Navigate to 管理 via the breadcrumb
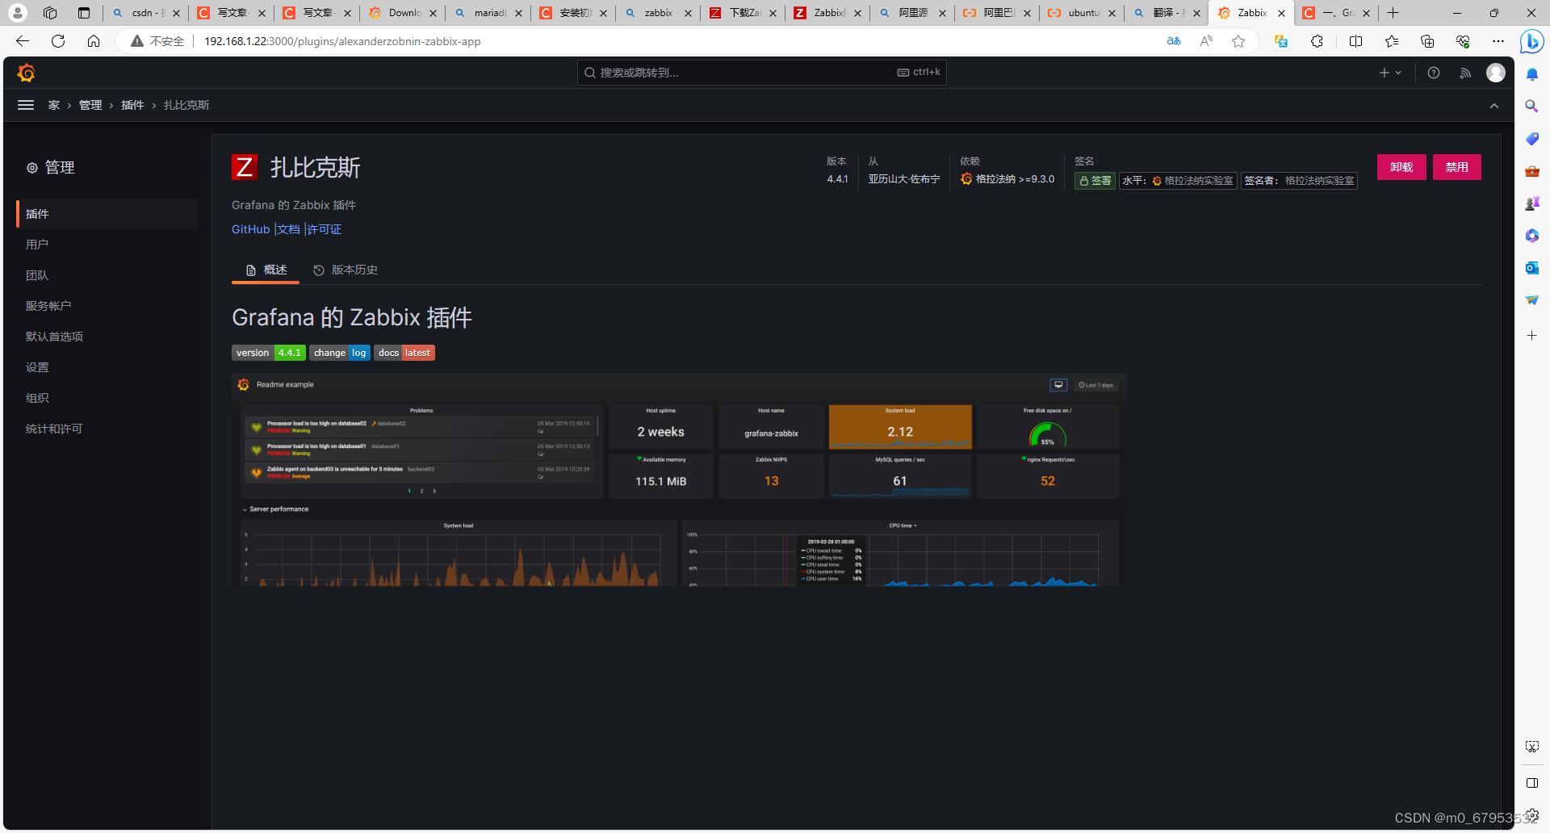Image resolution: width=1550 pixels, height=833 pixels. pyautogui.click(x=90, y=105)
